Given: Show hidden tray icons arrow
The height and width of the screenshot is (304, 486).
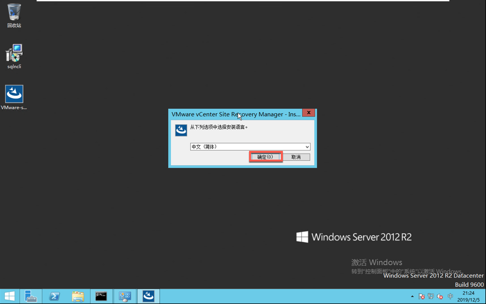Looking at the screenshot, I should pos(412,296).
